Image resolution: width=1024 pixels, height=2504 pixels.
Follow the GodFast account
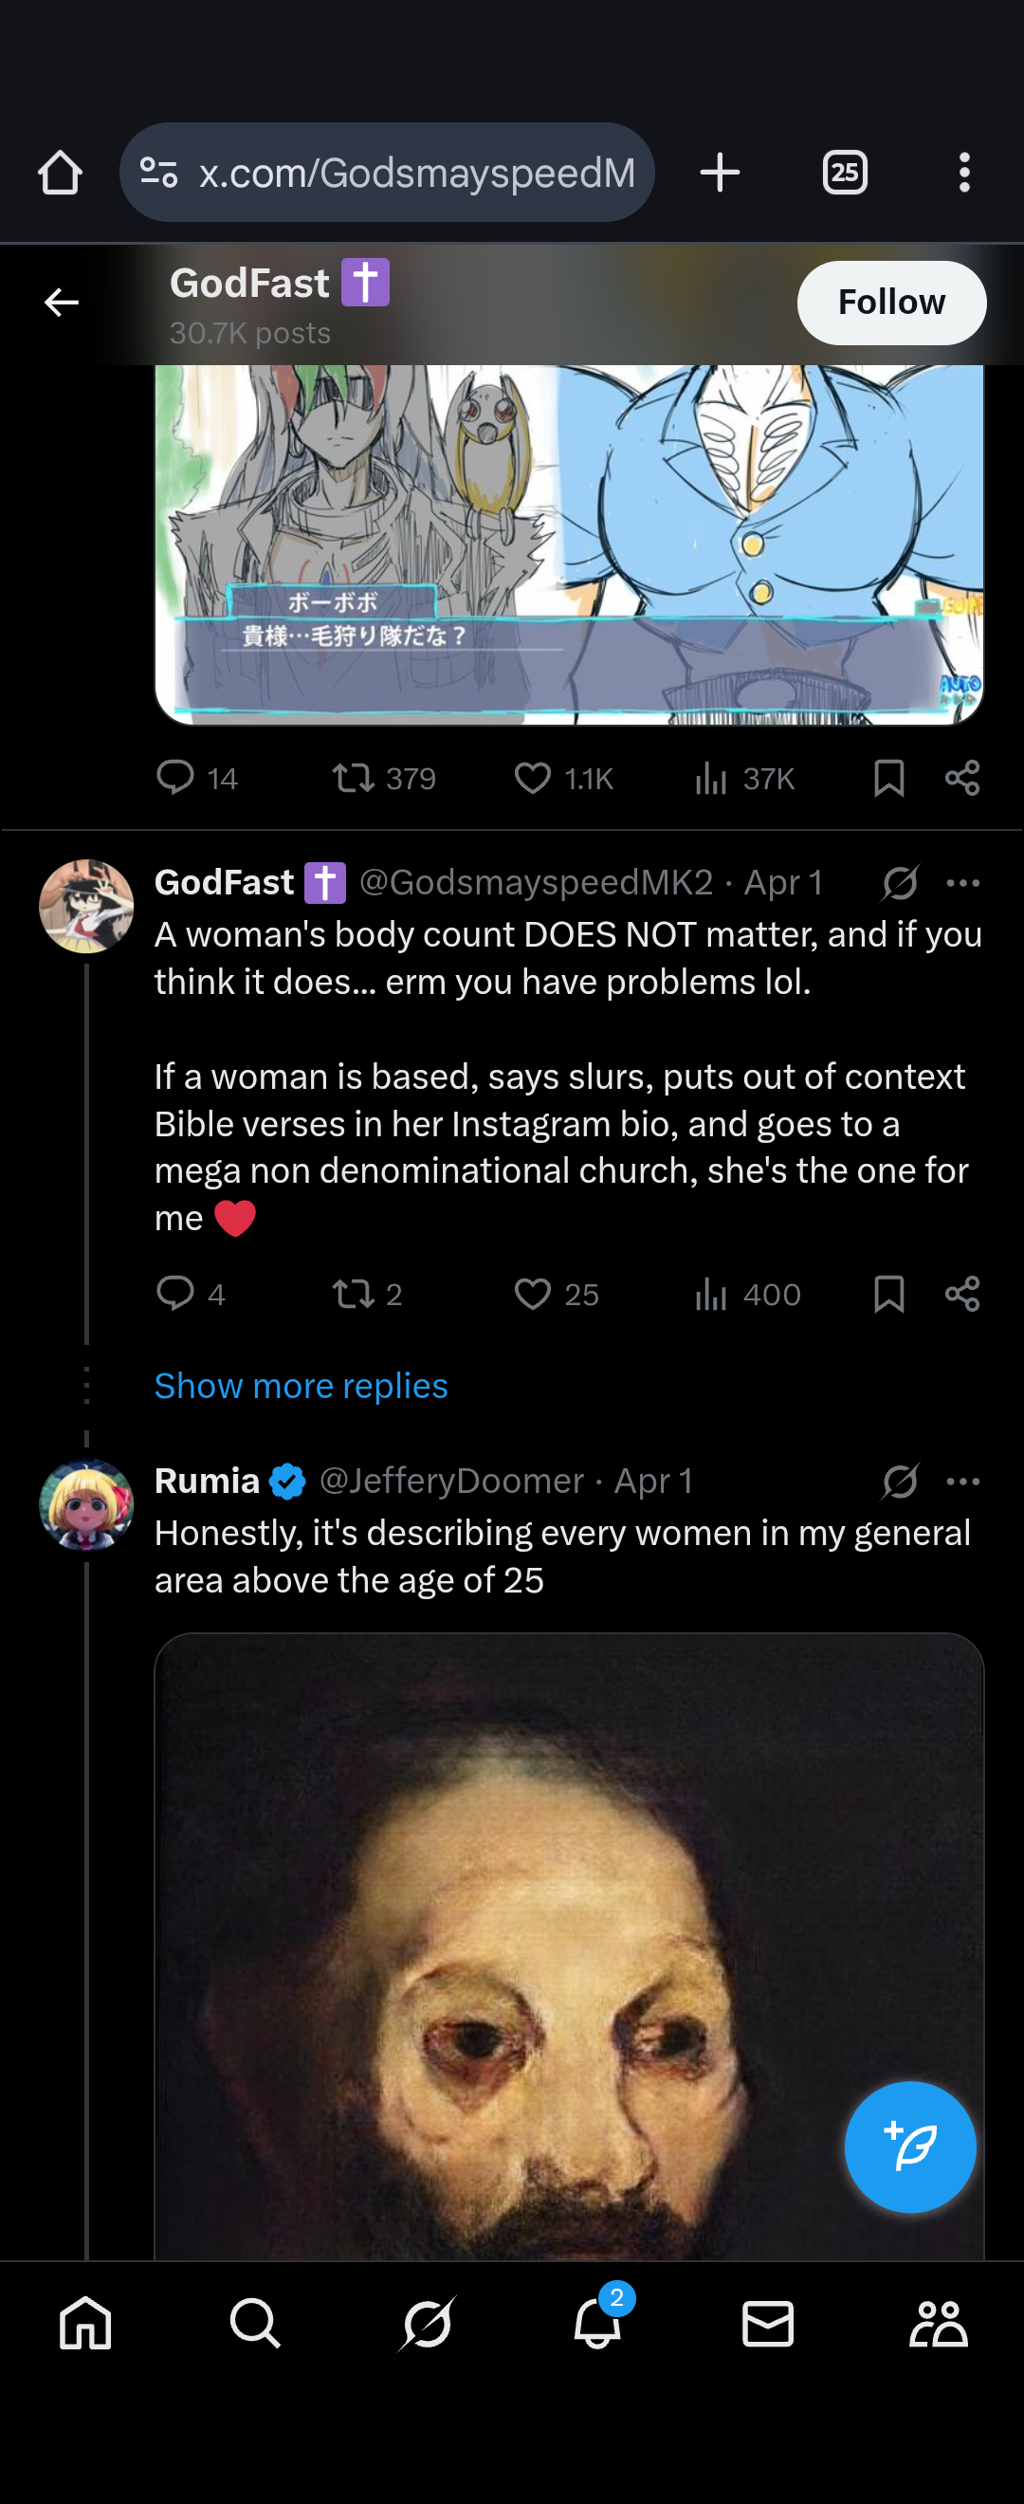click(x=891, y=303)
